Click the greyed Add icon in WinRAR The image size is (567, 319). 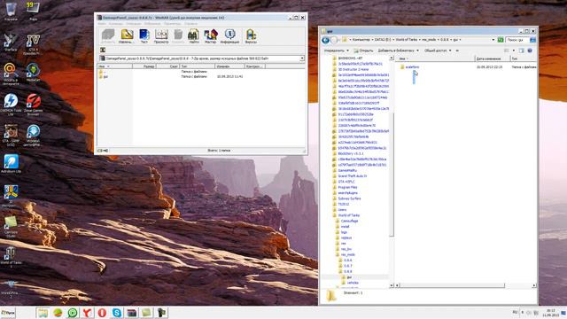[108, 36]
